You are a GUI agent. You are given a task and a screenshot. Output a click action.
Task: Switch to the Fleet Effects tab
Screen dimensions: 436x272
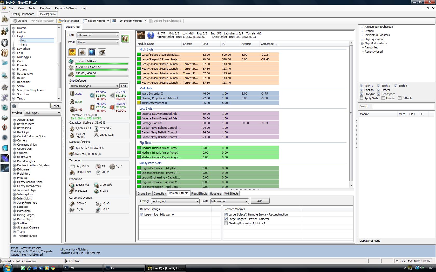[199, 194]
